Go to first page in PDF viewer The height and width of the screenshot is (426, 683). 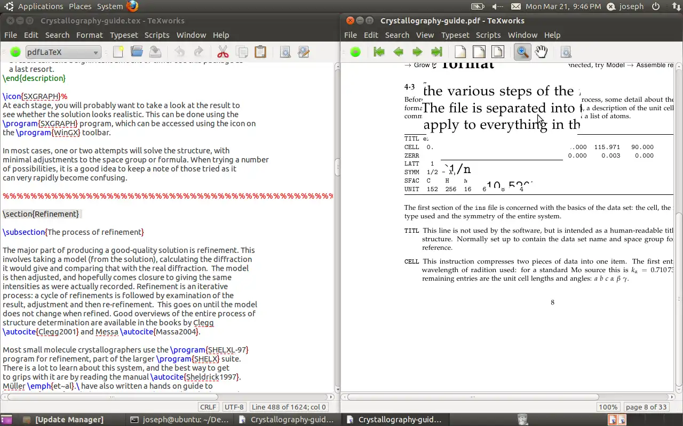pyautogui.click(x=379, y=52)
